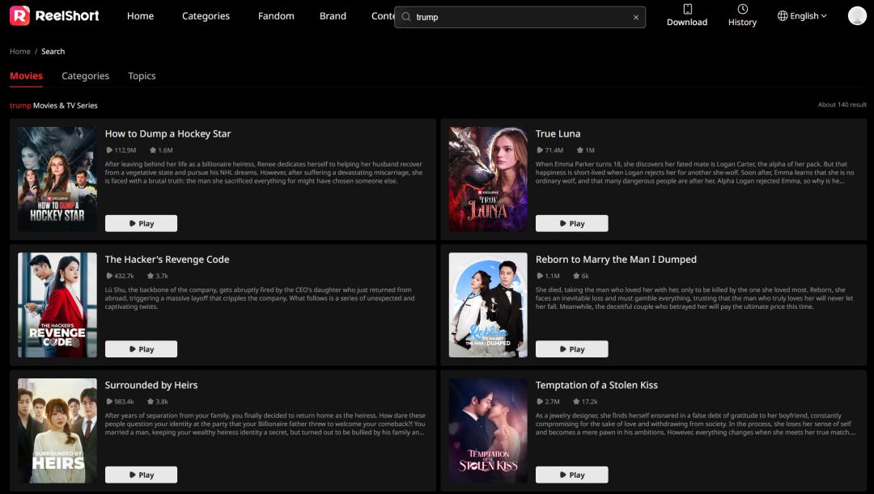The height and width of the screenshot is (494, 874).
Task: Click the 71.4M play count icon
Action: pos(540,150)
